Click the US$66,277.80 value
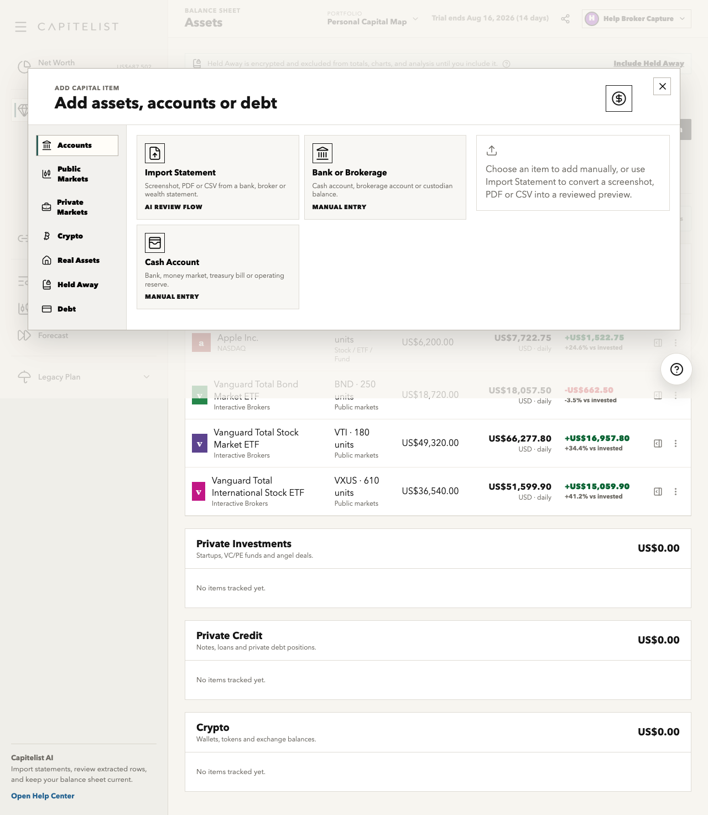The width and height of the screenshot is (708, 815). 520,439
